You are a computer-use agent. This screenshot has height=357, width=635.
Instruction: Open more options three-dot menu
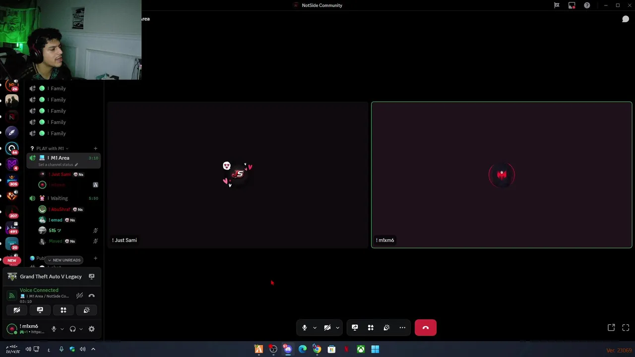coord(402,328)
